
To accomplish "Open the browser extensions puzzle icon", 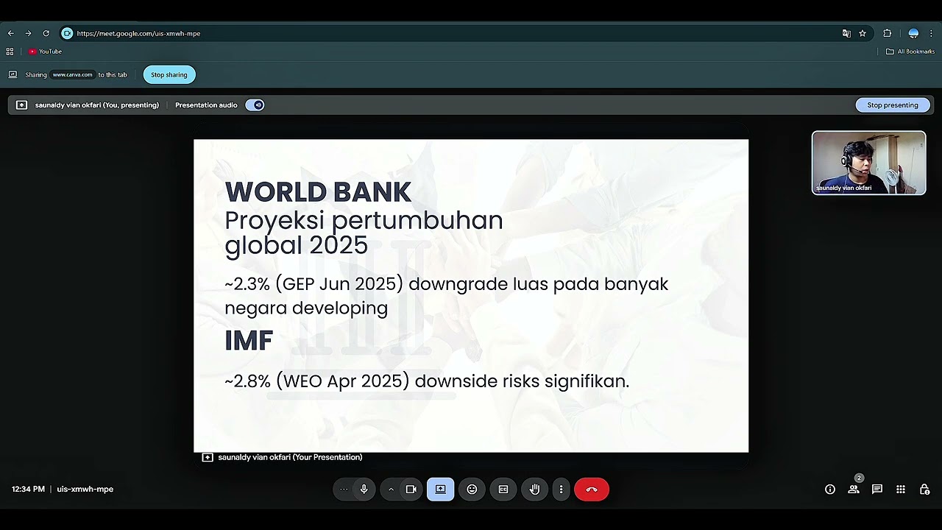I will click(x=887, y=33).
